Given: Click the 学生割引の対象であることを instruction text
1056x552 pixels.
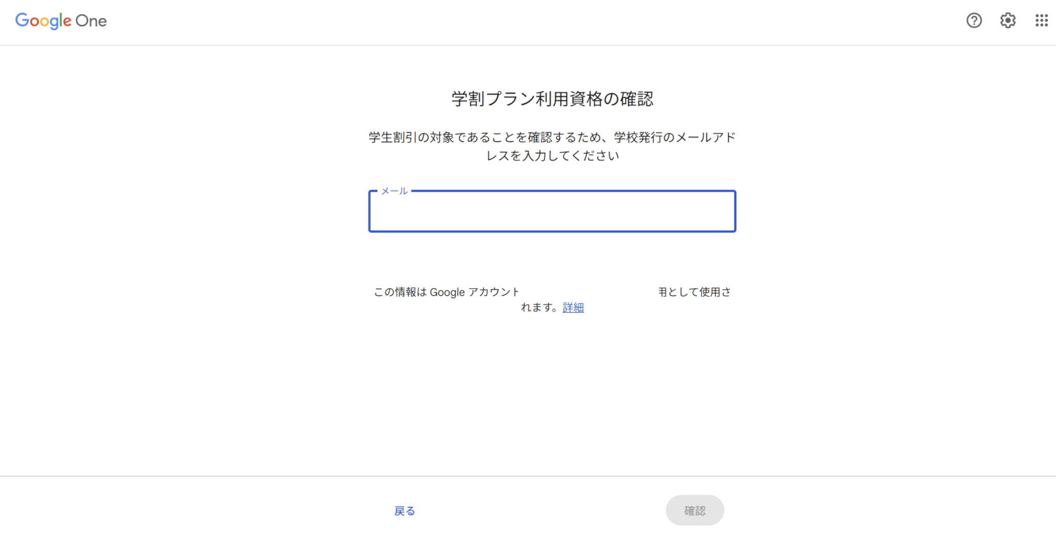Looking at the screenshot, I should point(552,146).
